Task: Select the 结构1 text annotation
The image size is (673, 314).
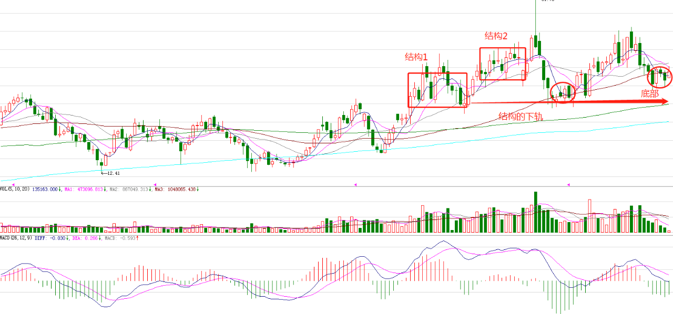Action: [416, 57]
